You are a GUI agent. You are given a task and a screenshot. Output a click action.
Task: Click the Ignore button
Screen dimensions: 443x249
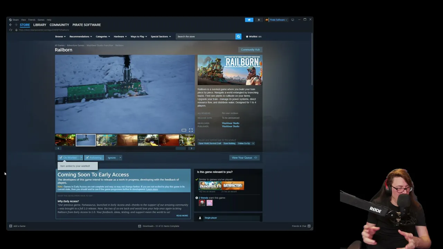click(111, 158)
